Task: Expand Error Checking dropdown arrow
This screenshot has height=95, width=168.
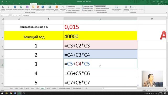Action: [110, 8]
